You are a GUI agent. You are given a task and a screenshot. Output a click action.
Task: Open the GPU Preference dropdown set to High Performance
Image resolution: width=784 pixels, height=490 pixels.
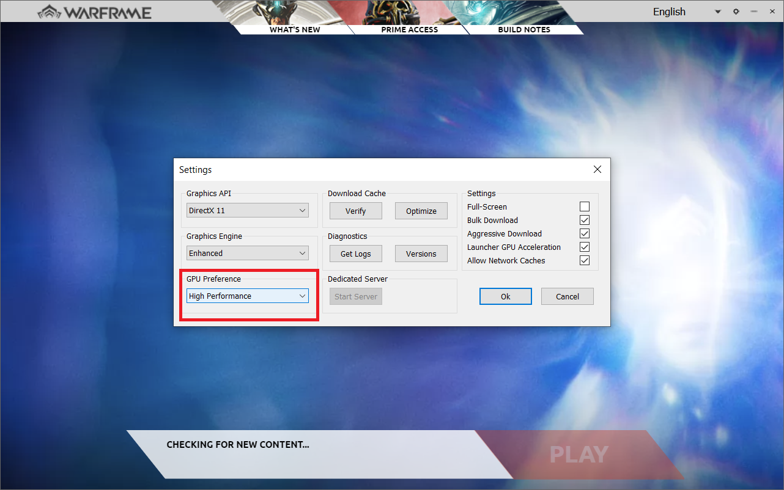[248, 296]
